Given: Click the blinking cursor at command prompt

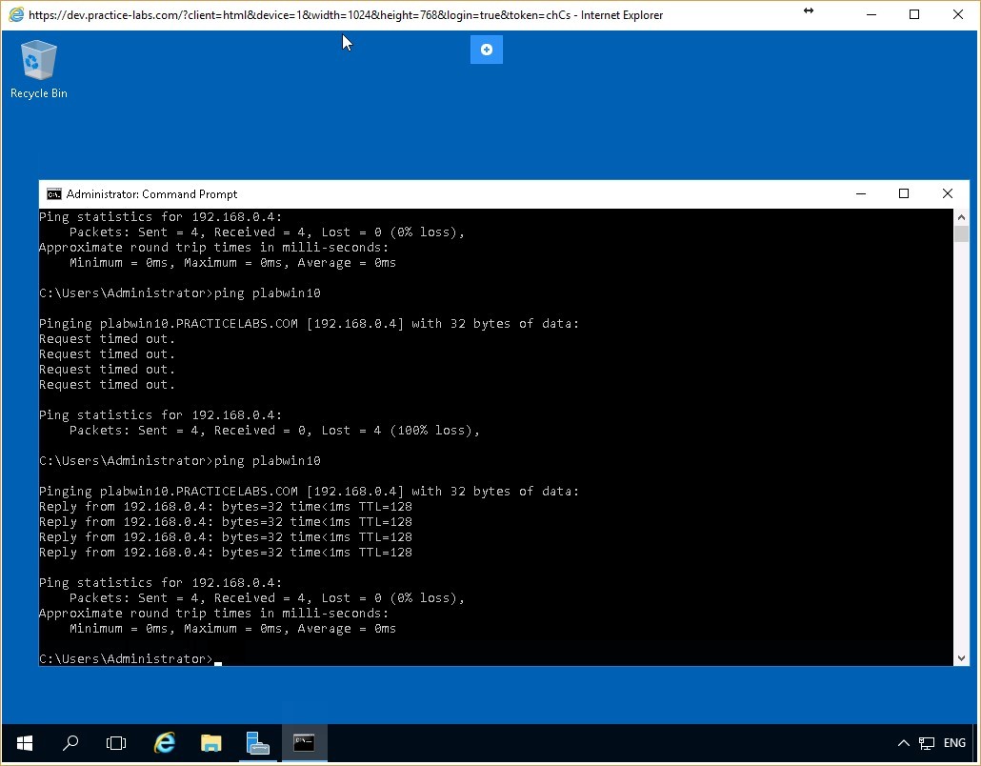Looking at the screenshot, I should [218, 658].
